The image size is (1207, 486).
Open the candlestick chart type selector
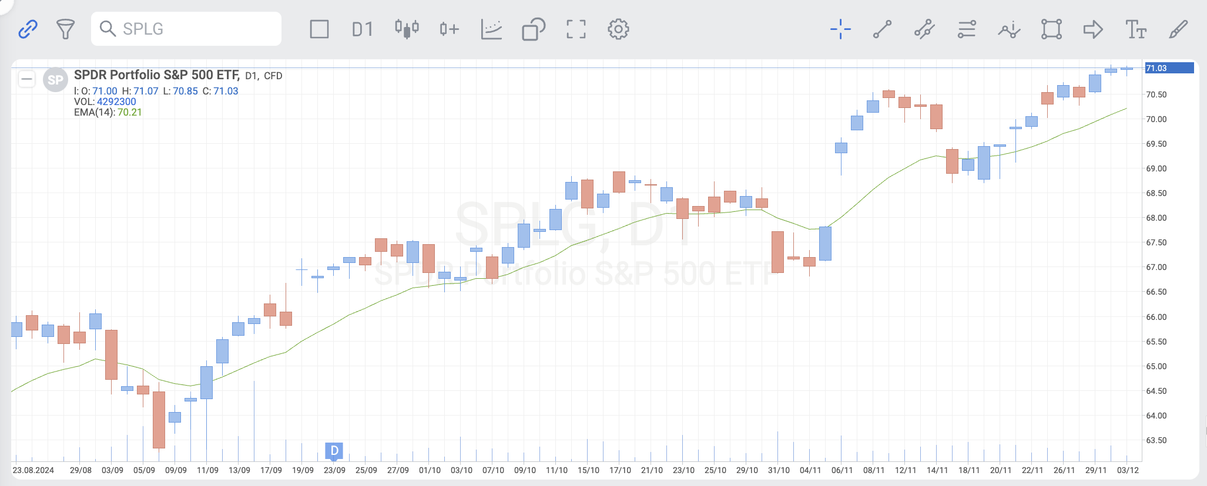(407, 29)
